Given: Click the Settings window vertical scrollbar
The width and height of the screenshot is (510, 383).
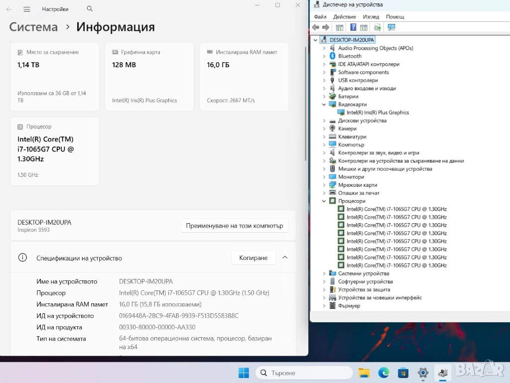Looking at the screenshot, I should click(305, 100).
